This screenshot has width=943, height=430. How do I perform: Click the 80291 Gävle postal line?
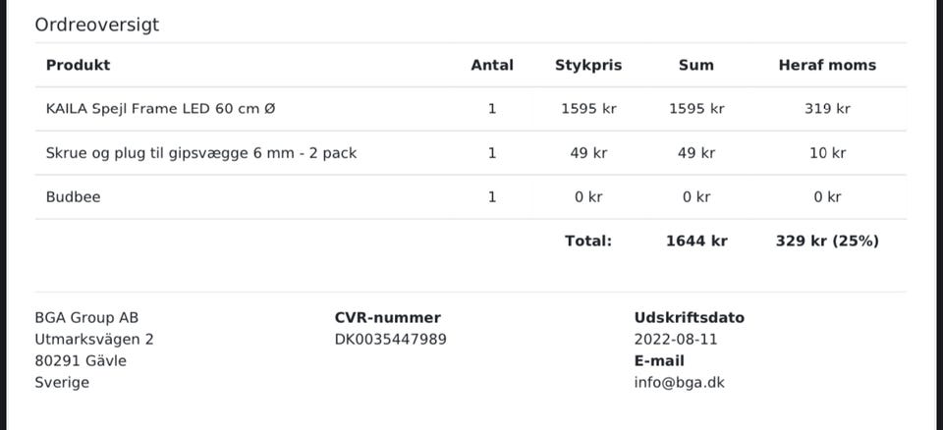pyautogui.click(x=81, y=361)
